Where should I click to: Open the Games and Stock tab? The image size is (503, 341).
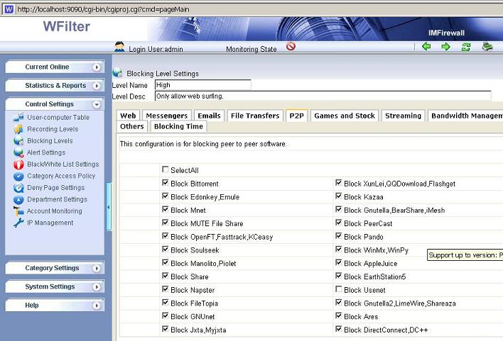click(x=345, y=116)
